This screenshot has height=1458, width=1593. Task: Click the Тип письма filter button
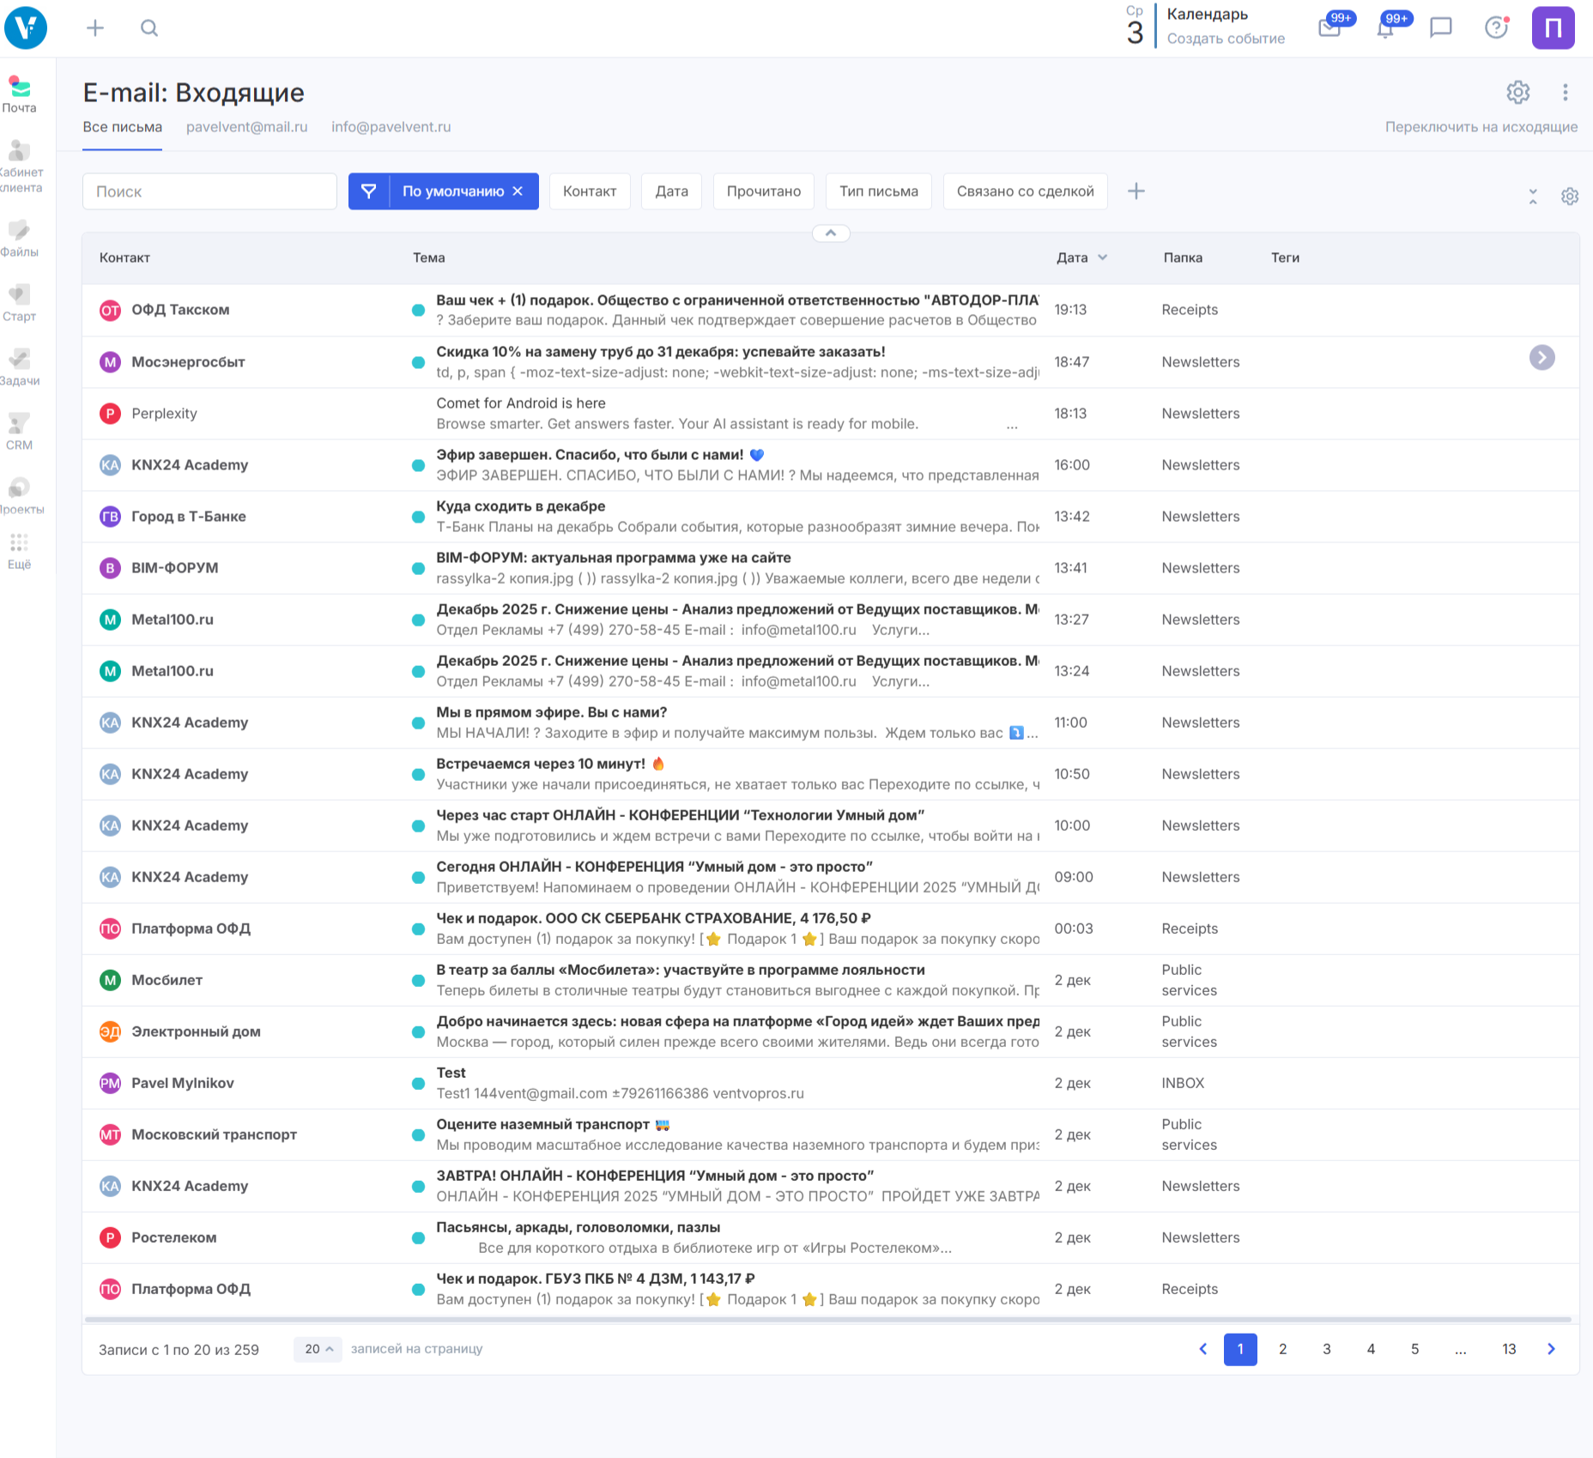tap(878, 191)
